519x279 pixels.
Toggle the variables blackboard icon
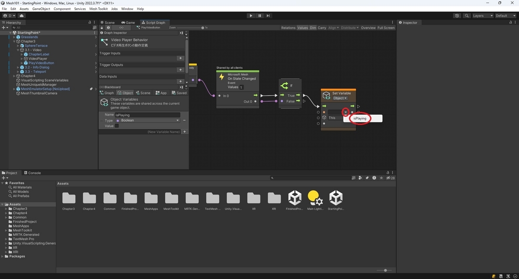(122, 28)
